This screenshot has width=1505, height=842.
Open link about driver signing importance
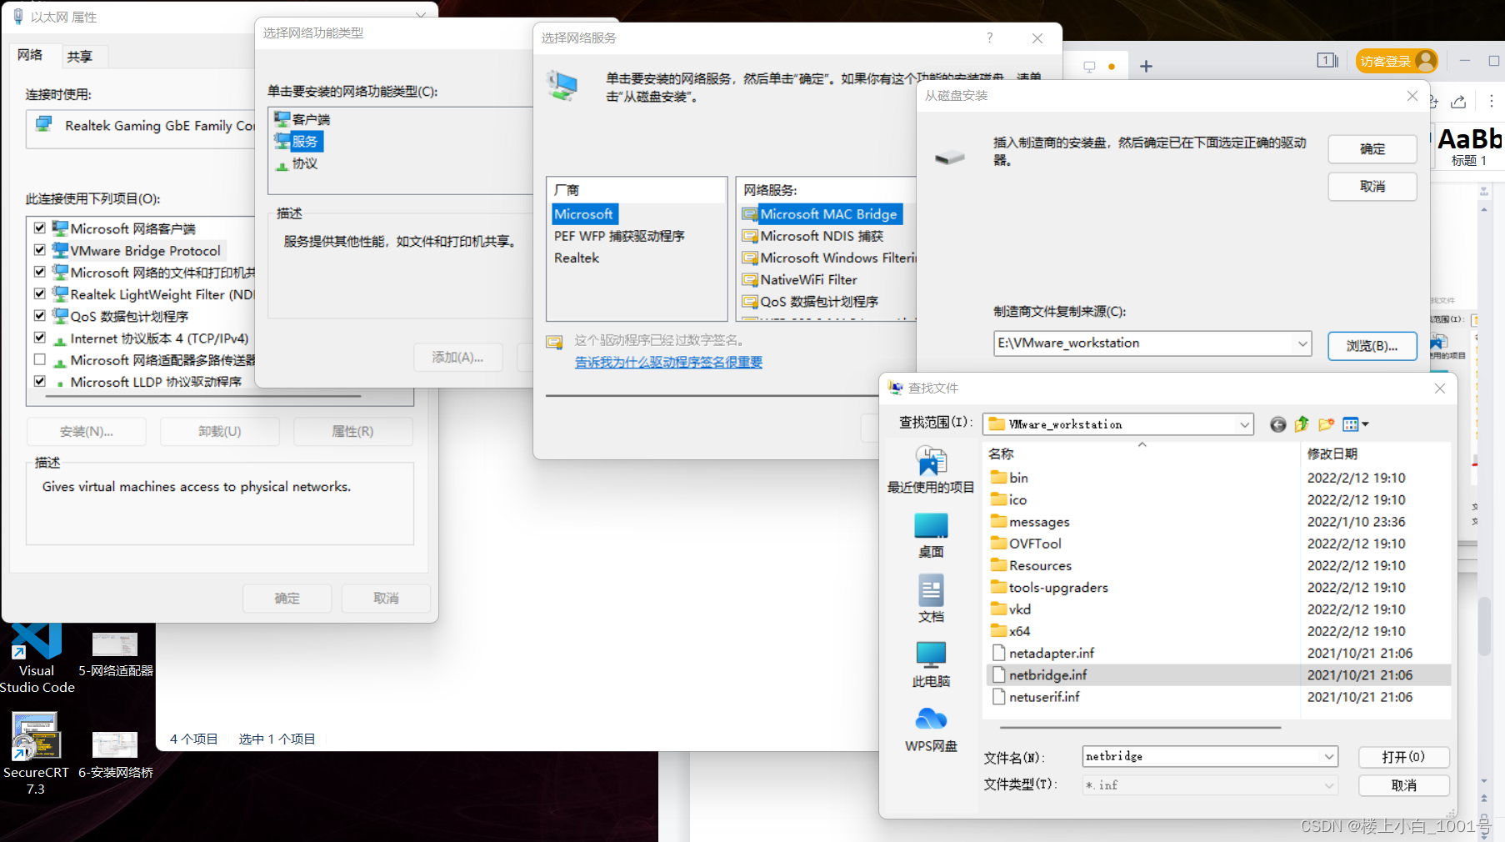[x=668, y=362]
